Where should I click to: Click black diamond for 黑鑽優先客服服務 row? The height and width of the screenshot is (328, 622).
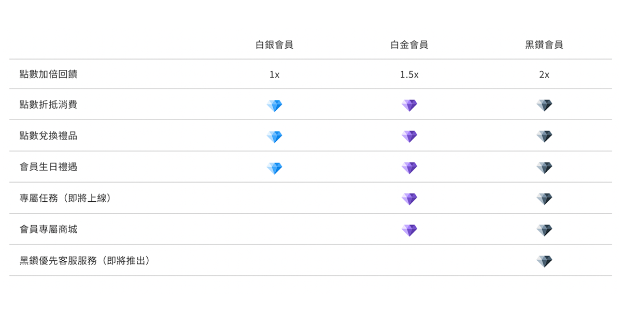pyautogui.click(x=544, y=261)
